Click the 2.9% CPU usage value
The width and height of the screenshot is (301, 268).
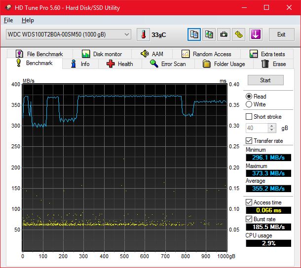click(x=268, y=243)
